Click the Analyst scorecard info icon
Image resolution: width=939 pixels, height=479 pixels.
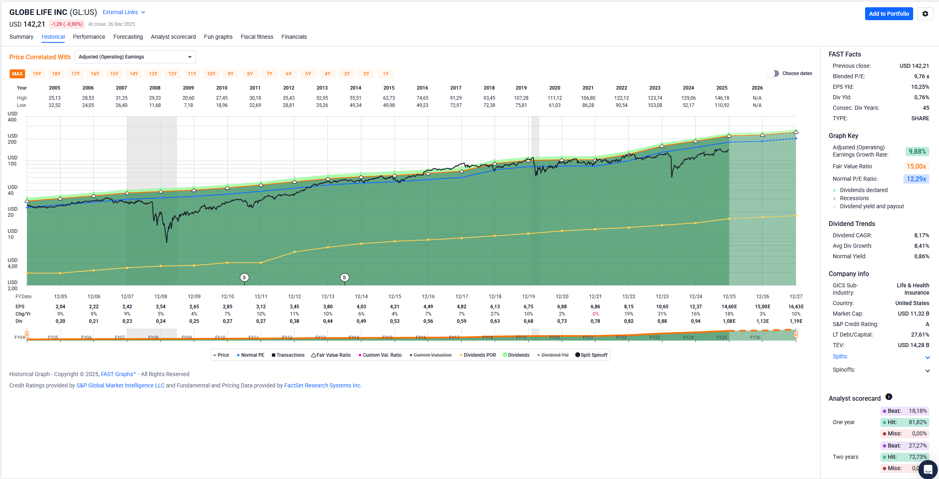tap(889, 397)
